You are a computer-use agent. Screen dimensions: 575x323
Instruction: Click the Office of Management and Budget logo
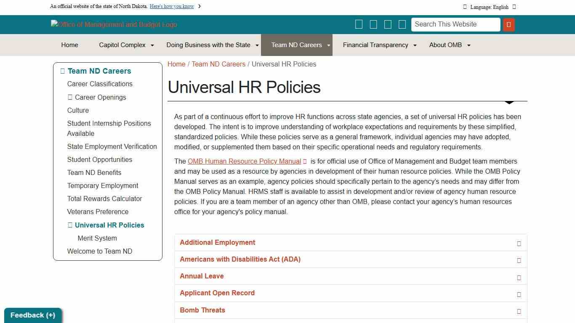coord(113,24)
